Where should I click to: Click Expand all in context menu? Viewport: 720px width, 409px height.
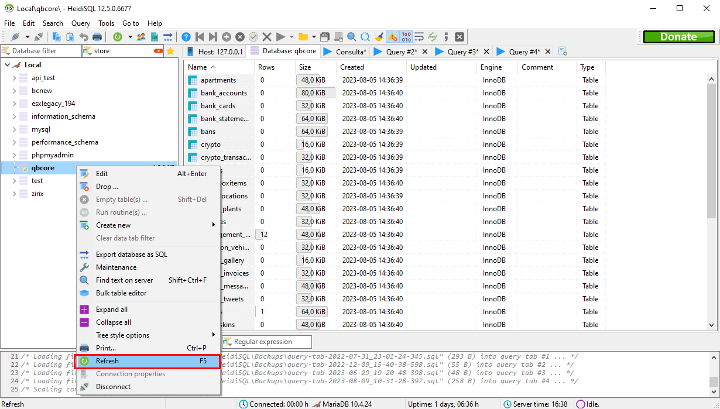pos(149,310)
